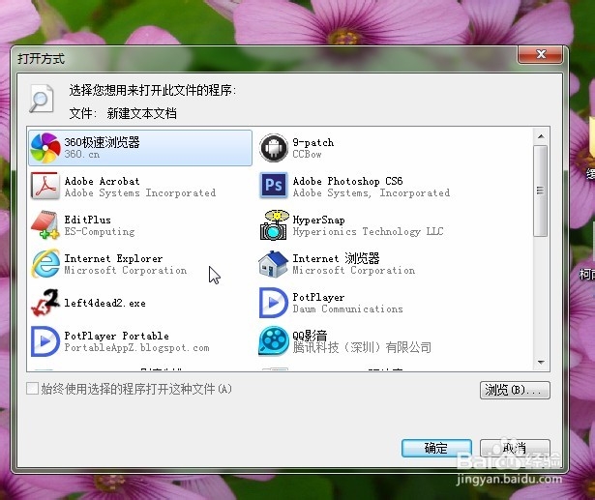The height and width of the screenshot is (500, 595).
Task: Close the 打开方式 dialog
Action: (x=540, y=54)
